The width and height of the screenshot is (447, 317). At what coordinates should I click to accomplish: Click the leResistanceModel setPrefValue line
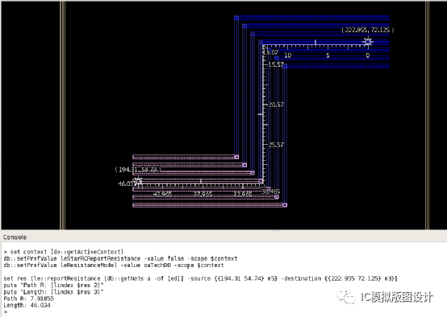(x=114, y=265)
